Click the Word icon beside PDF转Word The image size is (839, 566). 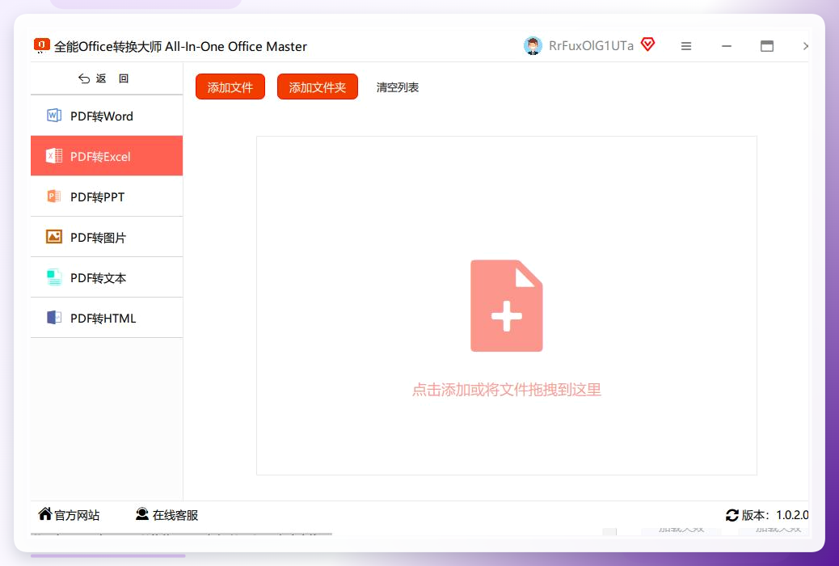[x=54, y=116]
